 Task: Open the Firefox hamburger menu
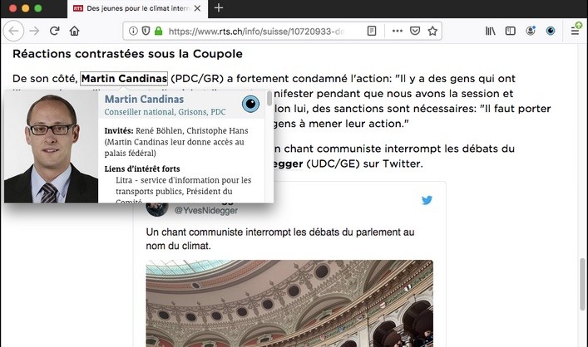click(x=575, y=31)
